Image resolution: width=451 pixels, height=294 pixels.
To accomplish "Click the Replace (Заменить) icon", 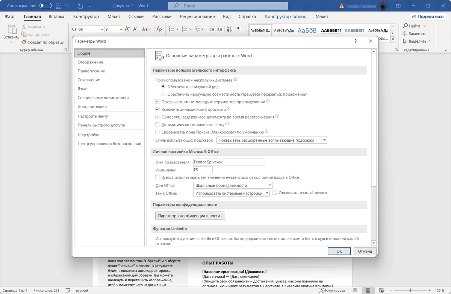I will [406, 34].
